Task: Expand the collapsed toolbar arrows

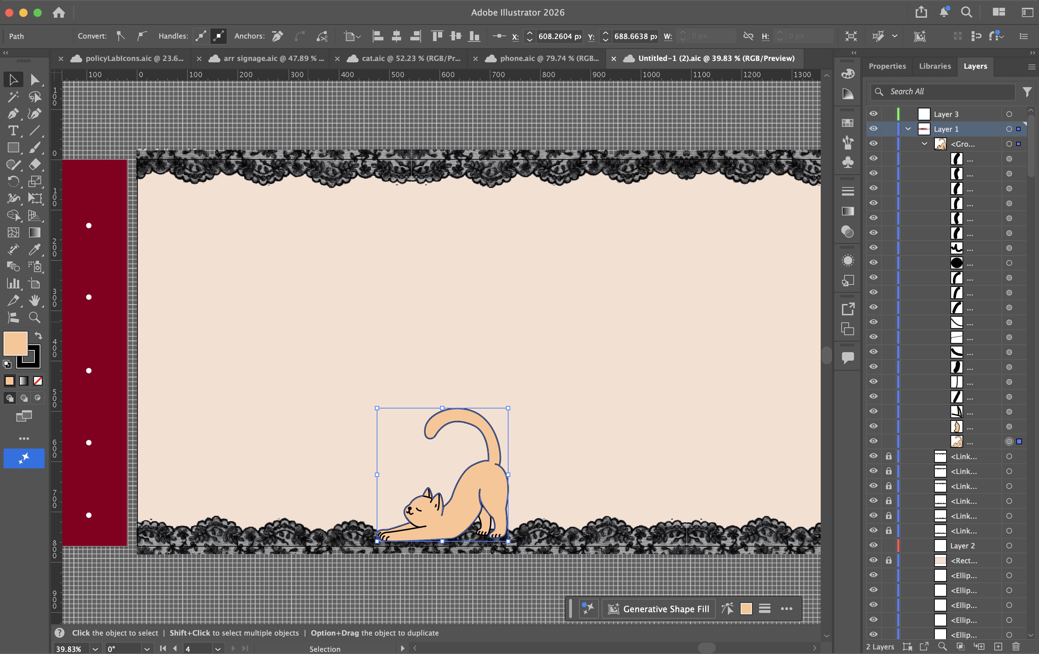Action: tap(6, 53)
